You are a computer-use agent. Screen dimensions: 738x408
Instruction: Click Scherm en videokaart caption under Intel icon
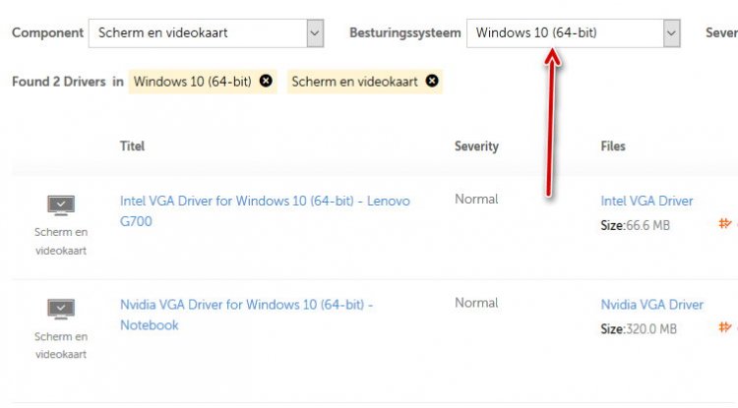point(61,241)
